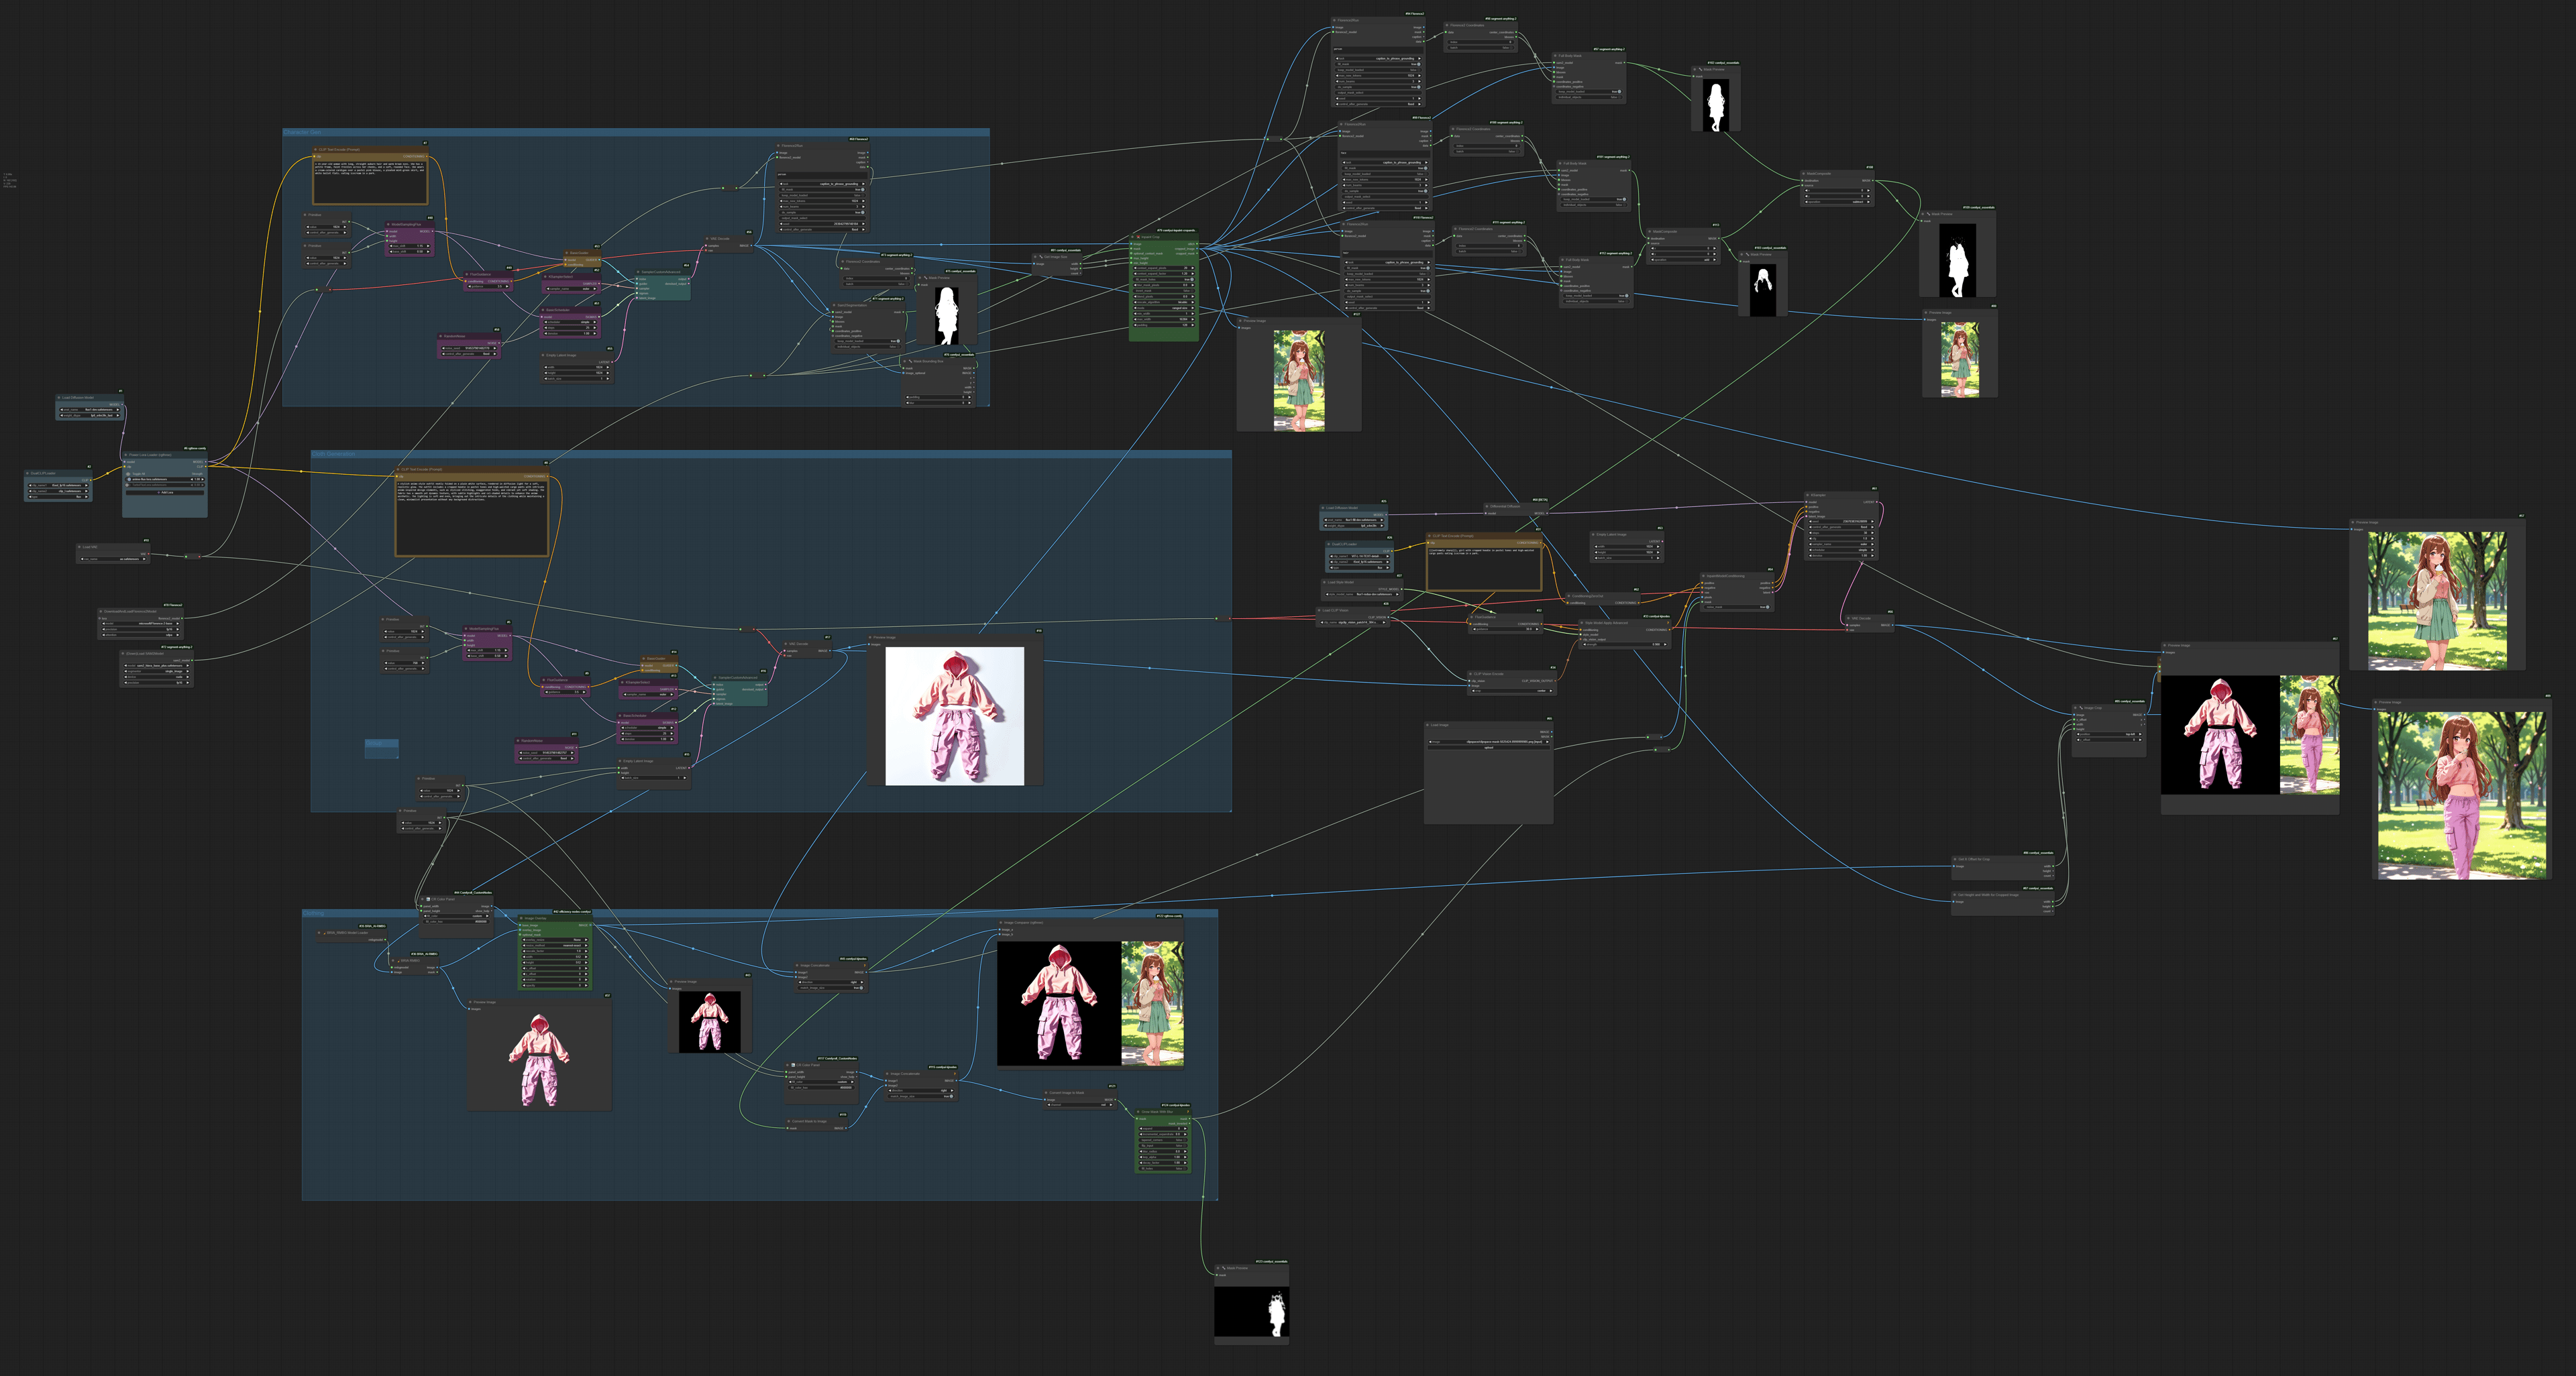Collapse the SamplerCustomAdvanced #54 node dot
This screenshot has width=2576, height=1376.
[638, 272]
